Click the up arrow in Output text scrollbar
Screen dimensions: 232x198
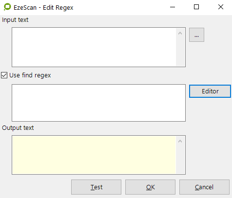[x=180, y=141]
